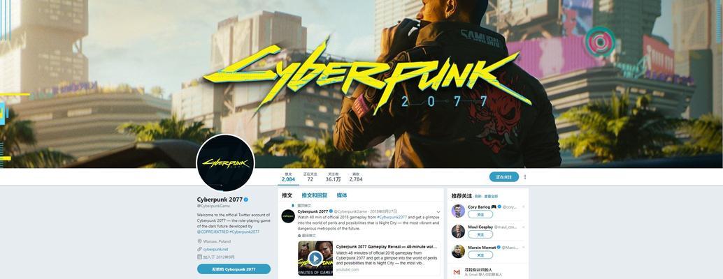Click the tweet author's small avatar

tap(288, 216)
